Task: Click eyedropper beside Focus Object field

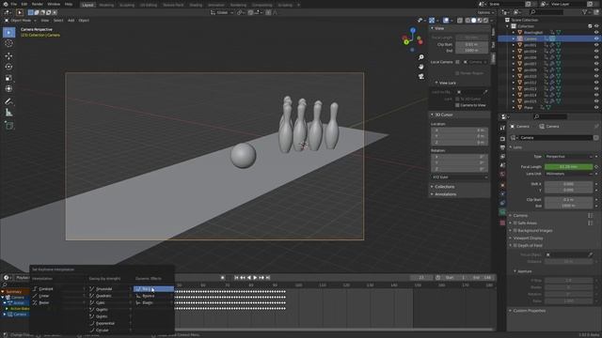Action: (590, 254)
